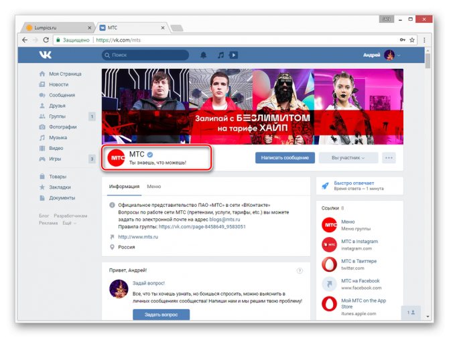Click the rocket icon near Быстро отвечает
Image resolution: width=449 pixels, height=338 pixels.
click(x=325, y=186)
